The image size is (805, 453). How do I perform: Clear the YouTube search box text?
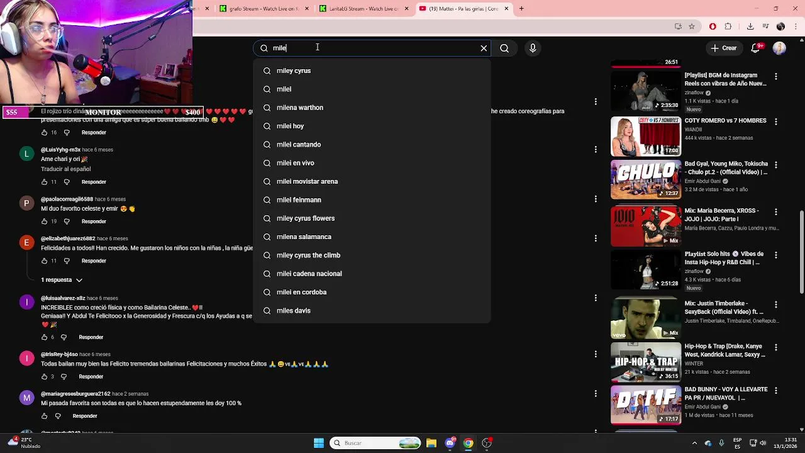(484, 48)
